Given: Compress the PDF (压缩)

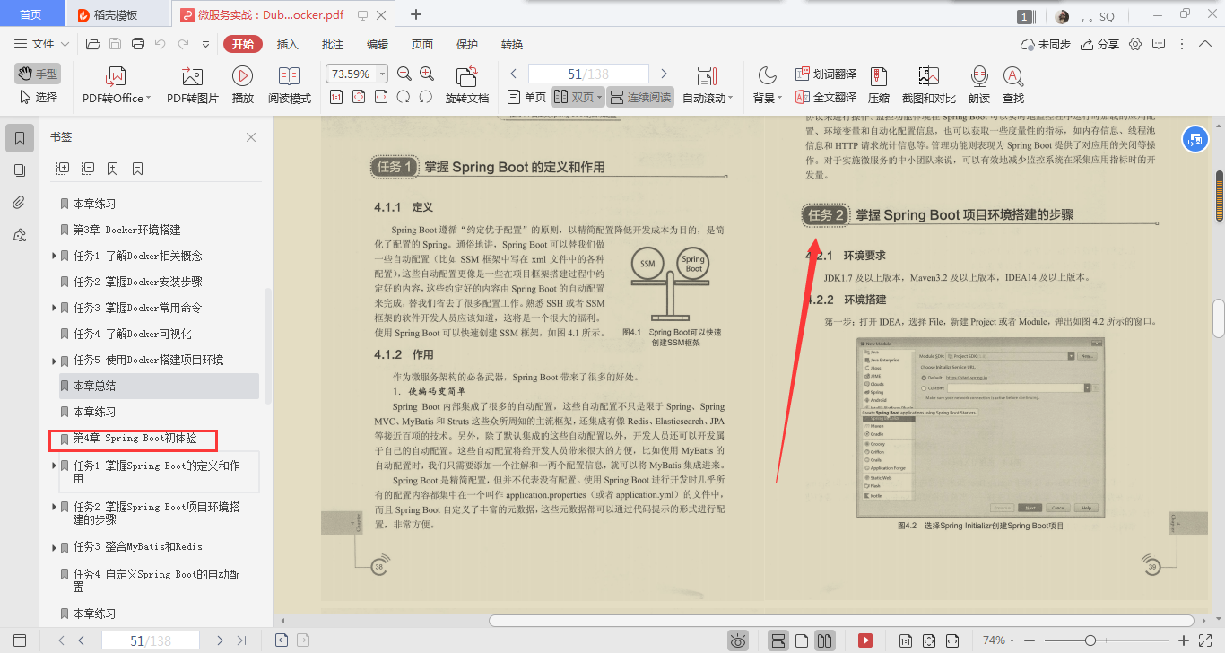Looking at the screenshot, I should [879, 86].
